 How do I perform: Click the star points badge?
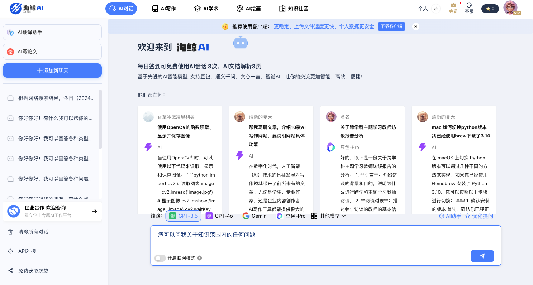coord(490,9)
